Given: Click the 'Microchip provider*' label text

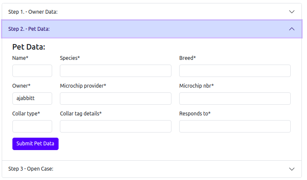Looking at the screenshot, I should 83,86.
